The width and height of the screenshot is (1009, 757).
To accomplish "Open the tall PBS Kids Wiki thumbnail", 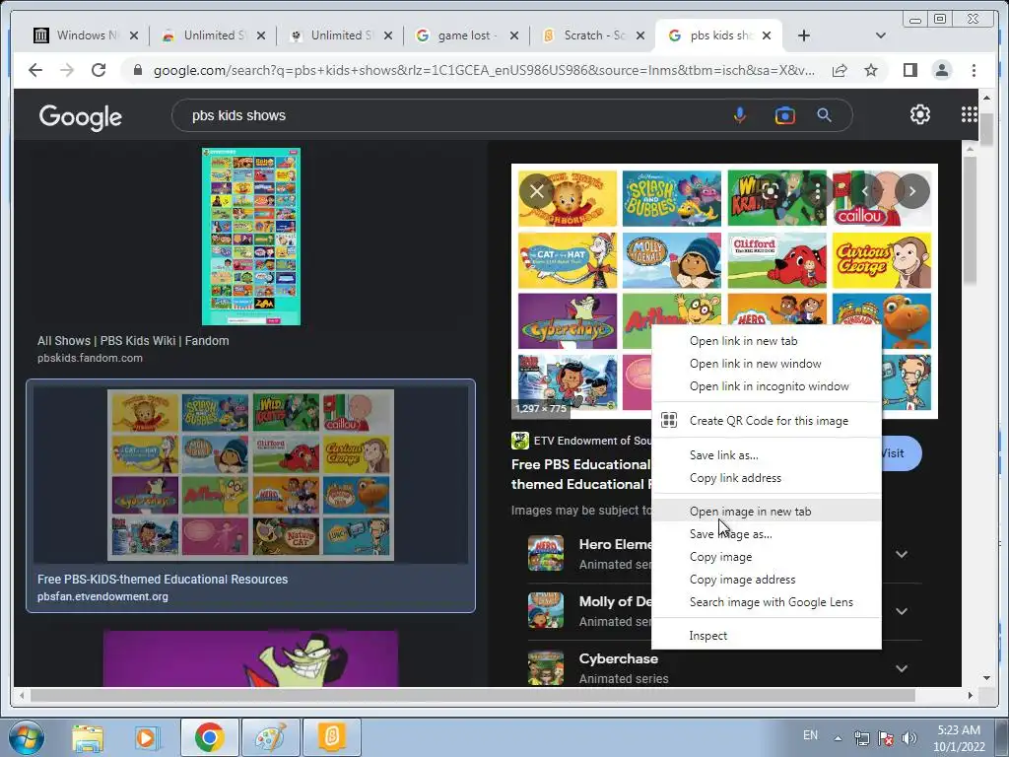I will tap(251, 237).
